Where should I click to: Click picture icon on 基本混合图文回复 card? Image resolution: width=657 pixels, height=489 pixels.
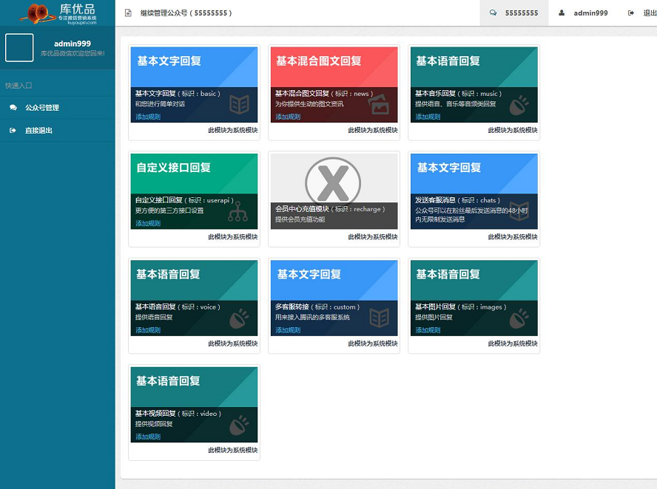[x=380, y=104]
